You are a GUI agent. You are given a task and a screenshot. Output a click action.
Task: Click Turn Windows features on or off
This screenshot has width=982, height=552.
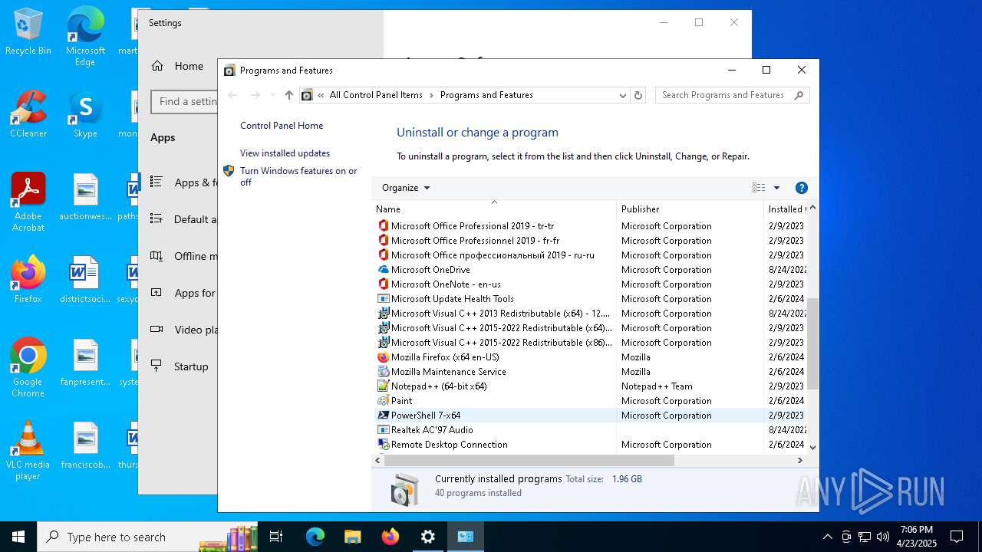tap(298, 176)
